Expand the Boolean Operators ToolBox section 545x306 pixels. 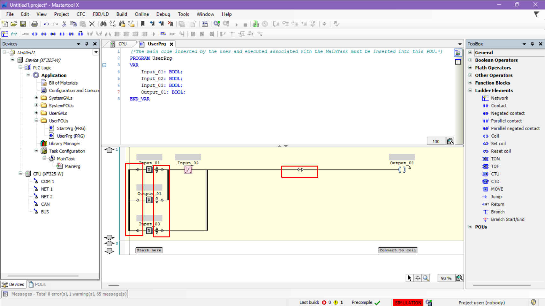pos(470,60)
